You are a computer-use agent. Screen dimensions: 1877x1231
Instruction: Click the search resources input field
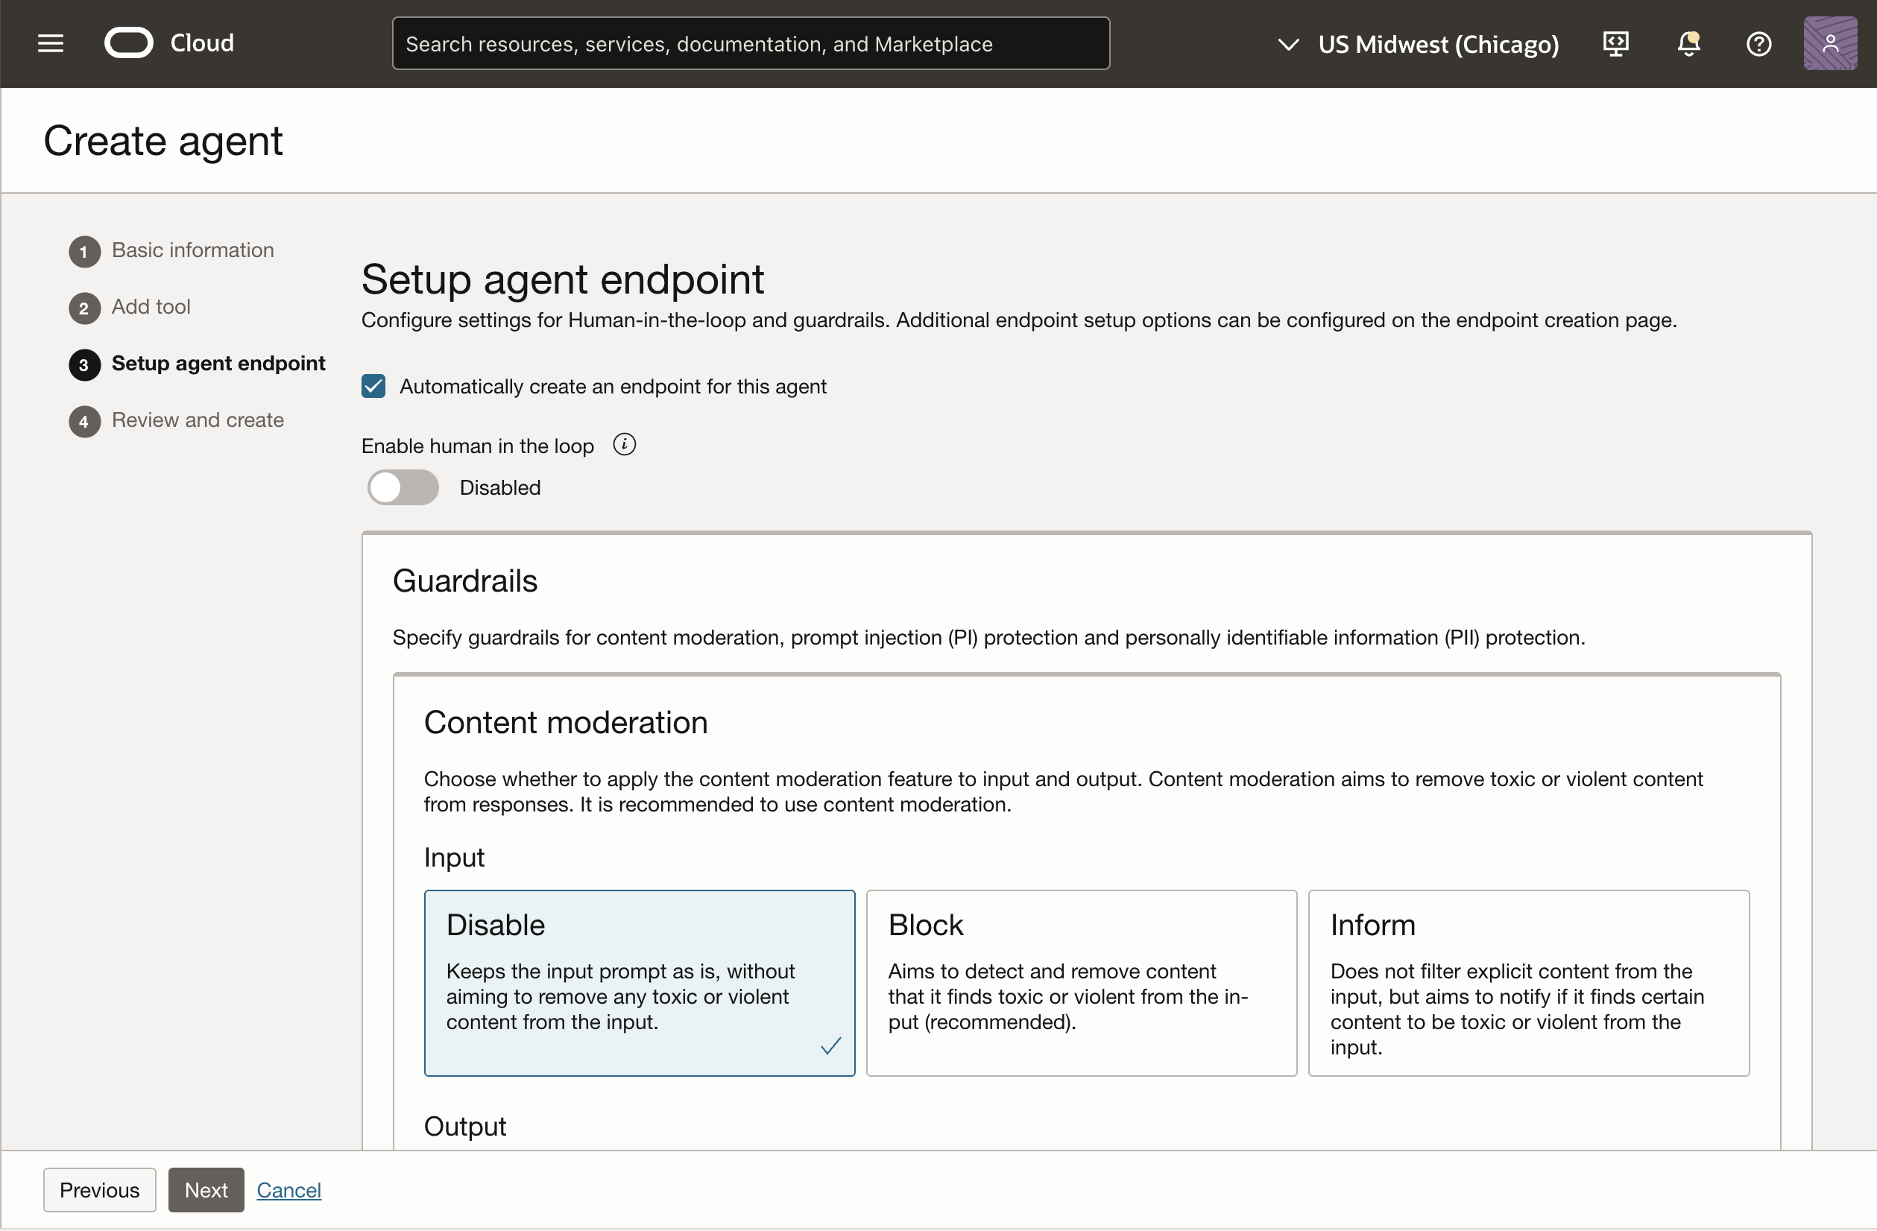click(x=750, y=44)
